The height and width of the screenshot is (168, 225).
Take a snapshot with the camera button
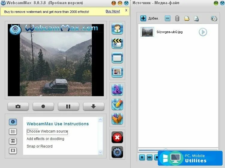(18, 106)
